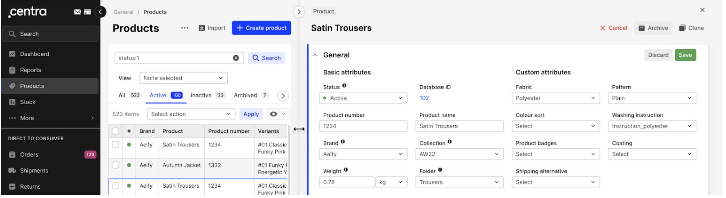Check the Autumn Jacket row checkbox
Screen dimensions: 726x198
pyautogui.click(x=115, y=165)
